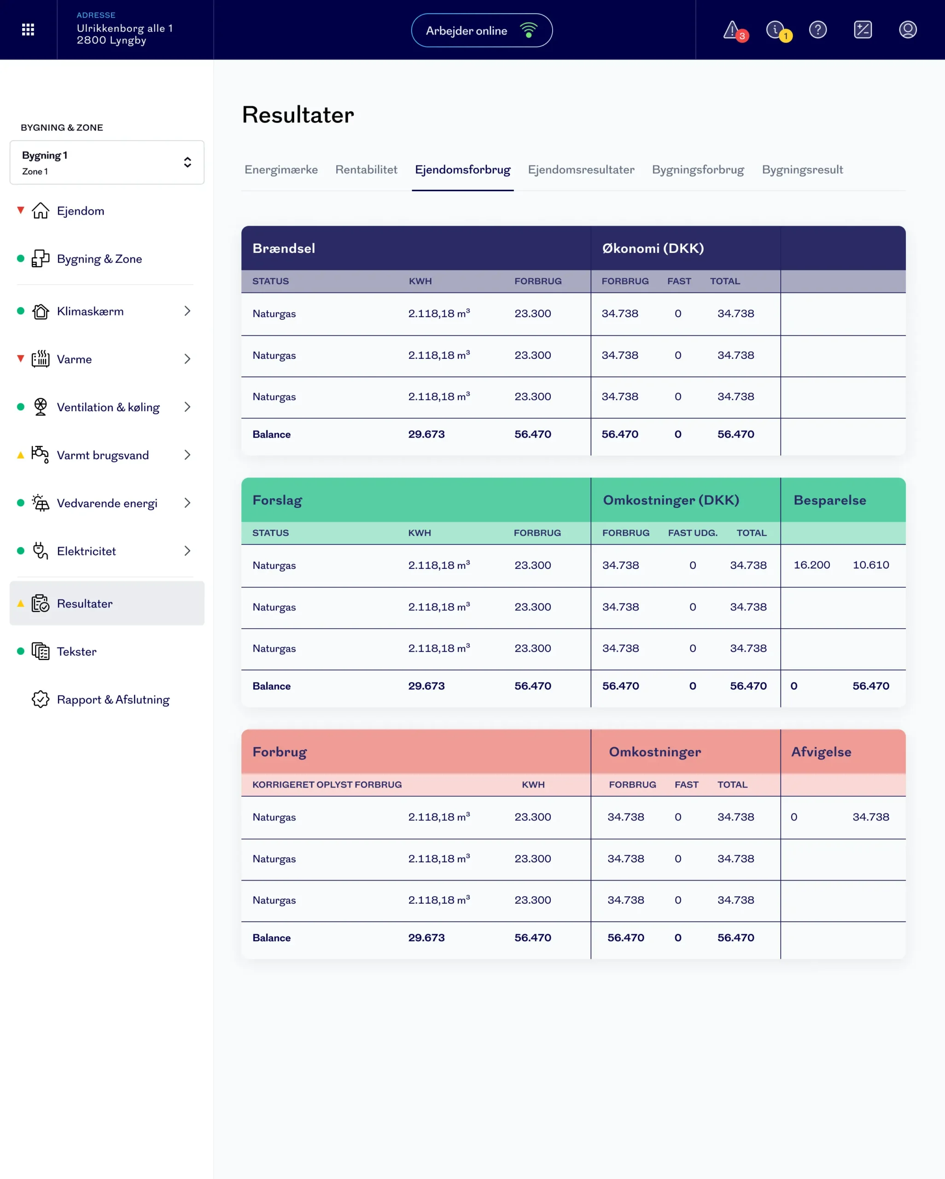Switch to the Bygningsforbrug tab
Screen dimensions: 945x1179
pos(698,169)
